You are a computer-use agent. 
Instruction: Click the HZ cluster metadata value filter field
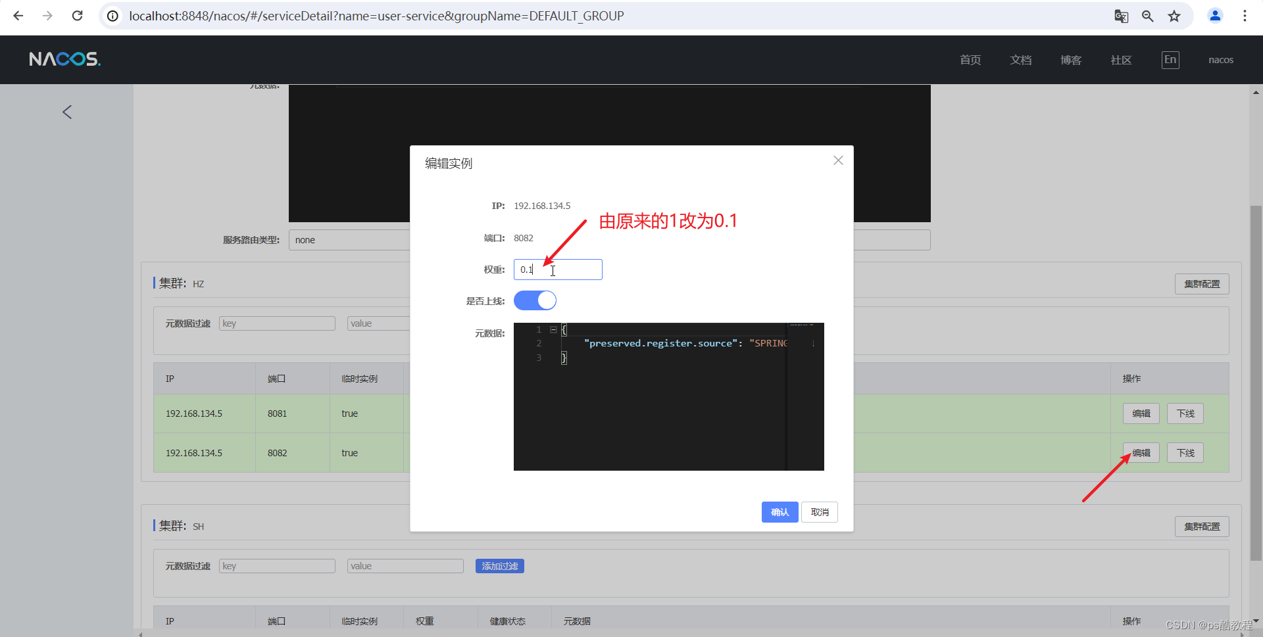(x=379, y=323)
